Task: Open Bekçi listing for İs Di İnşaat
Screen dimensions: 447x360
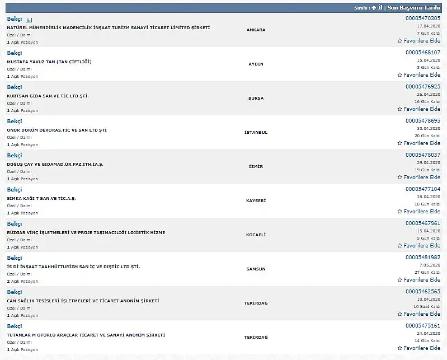Action: (x=14, y=258)
